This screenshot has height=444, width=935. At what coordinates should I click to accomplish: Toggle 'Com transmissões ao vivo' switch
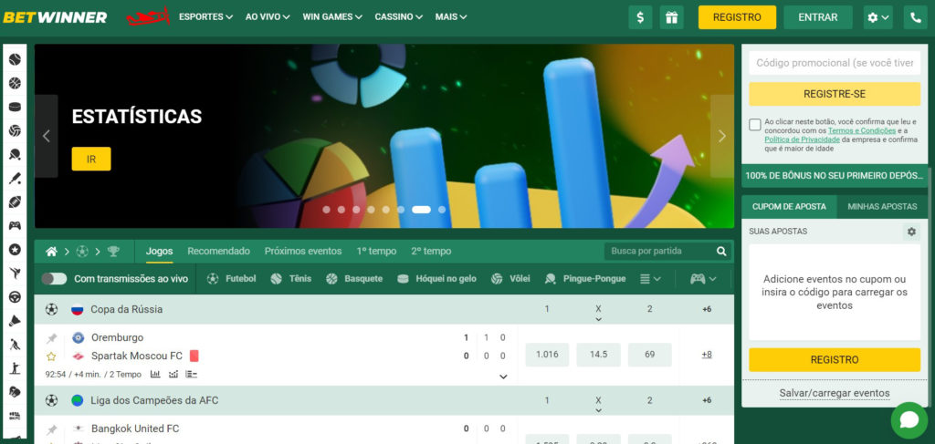click(x=54, y=279)
